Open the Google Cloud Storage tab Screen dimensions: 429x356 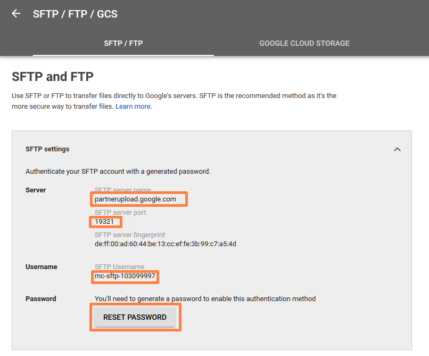(x=304, y=43)
